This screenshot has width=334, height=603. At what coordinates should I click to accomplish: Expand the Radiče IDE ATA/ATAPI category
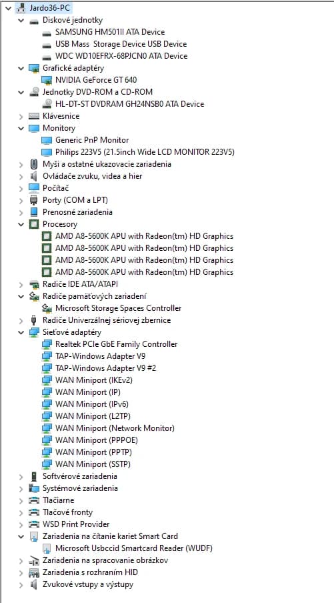[x=21, y=284]
